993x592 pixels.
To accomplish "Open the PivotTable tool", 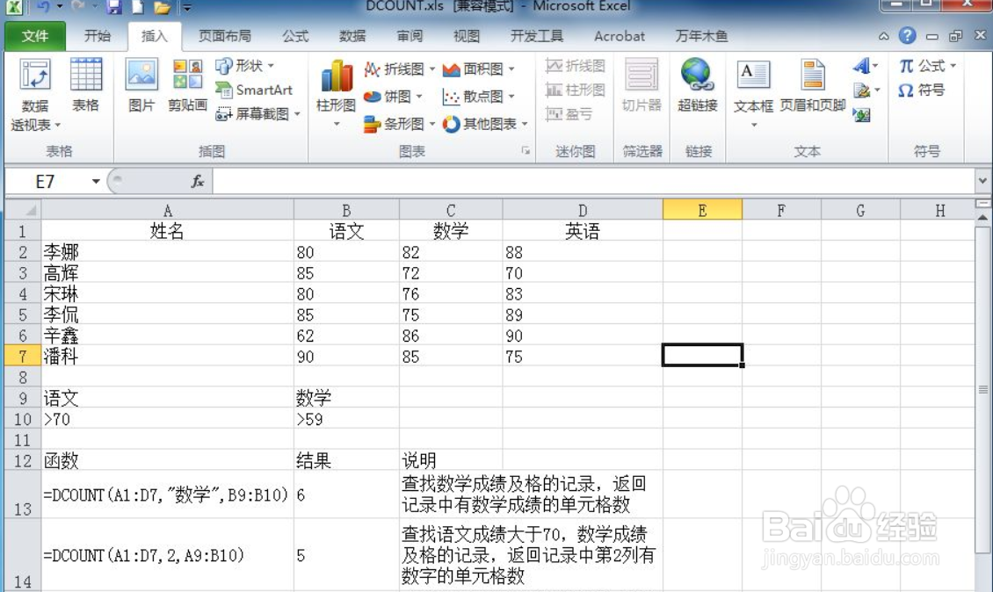I will tap(35, 92).
